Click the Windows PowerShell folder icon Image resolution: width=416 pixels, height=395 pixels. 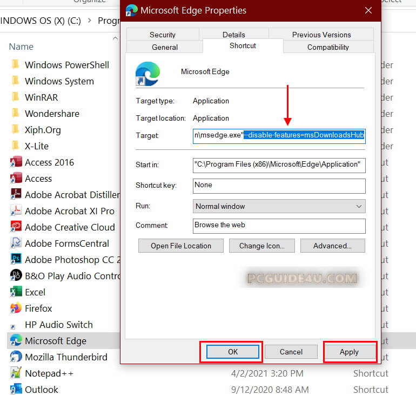click(16, 65)
